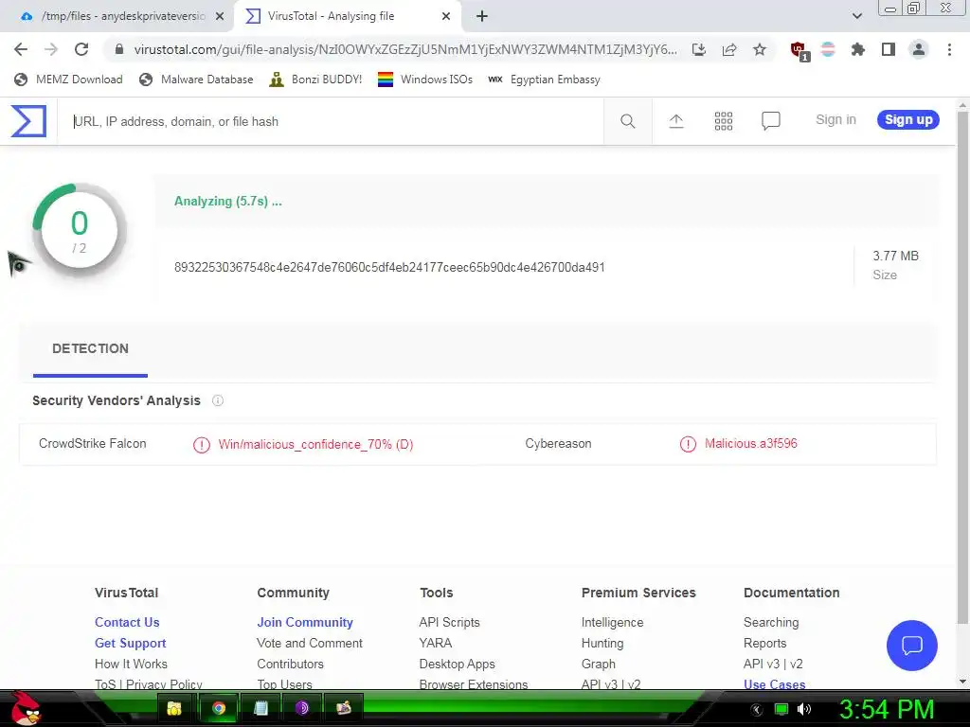The image size is (970, 727).
Task: Open the comments speech bubble icon
Action: (x=770, y=120)
